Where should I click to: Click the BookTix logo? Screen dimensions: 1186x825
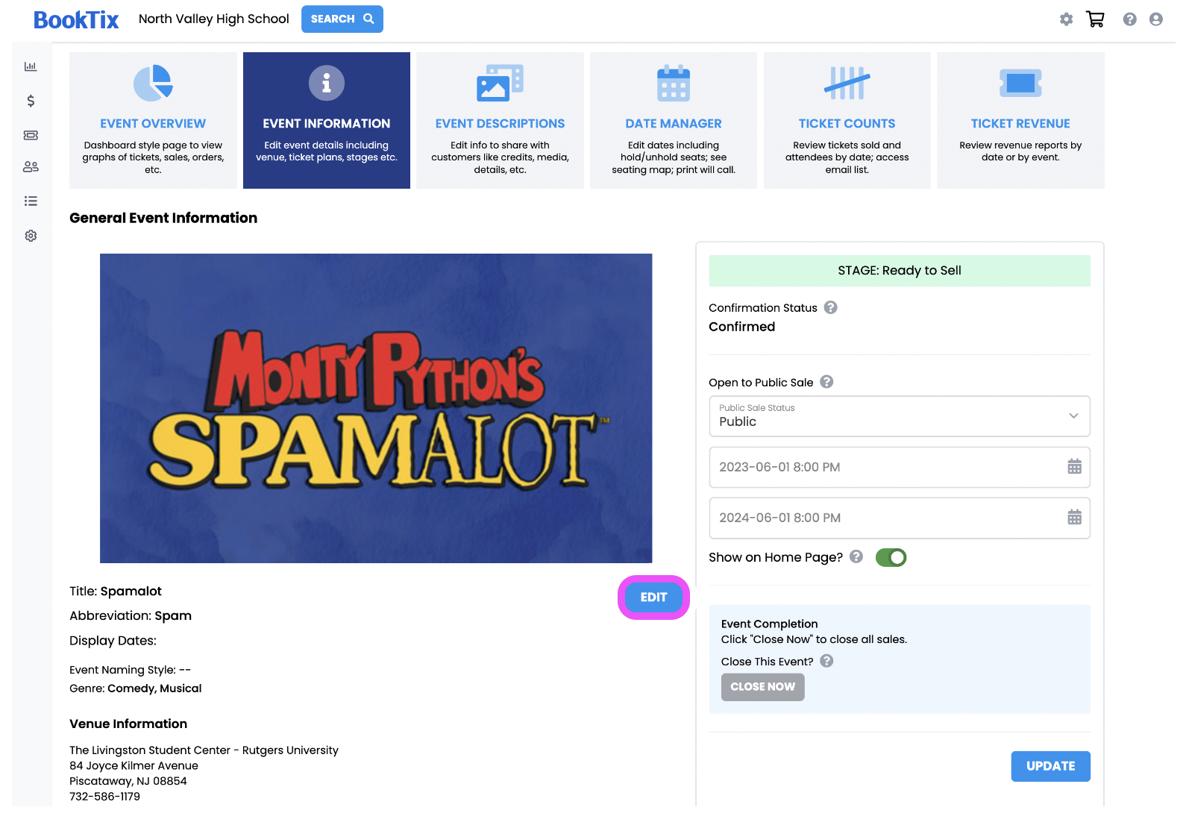click(76, 20)
